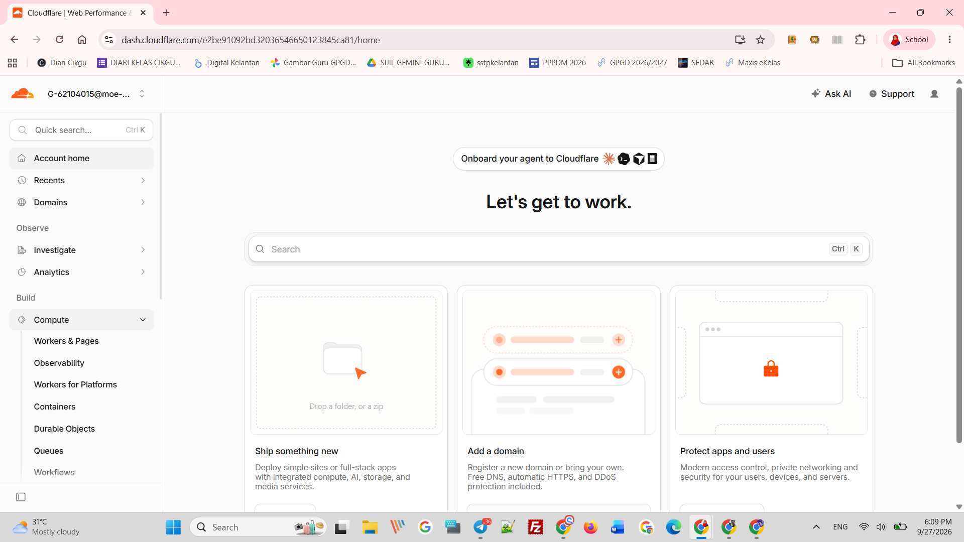The image size is (964, 542).
Task: Navigate to Durable Objects
Action: [x=64, y=429]
